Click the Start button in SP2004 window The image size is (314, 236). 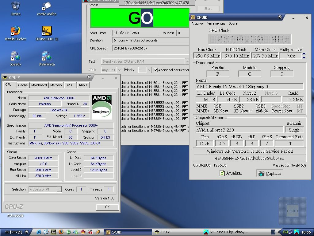pyautogui.click(x=208, y=9)
